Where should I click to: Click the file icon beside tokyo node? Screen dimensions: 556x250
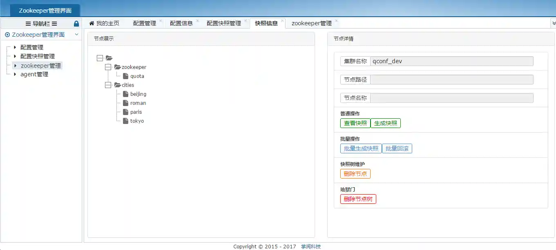(x=125, y=121)
